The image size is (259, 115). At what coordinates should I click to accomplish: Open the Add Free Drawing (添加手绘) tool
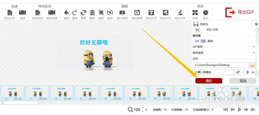coord(180,13)
